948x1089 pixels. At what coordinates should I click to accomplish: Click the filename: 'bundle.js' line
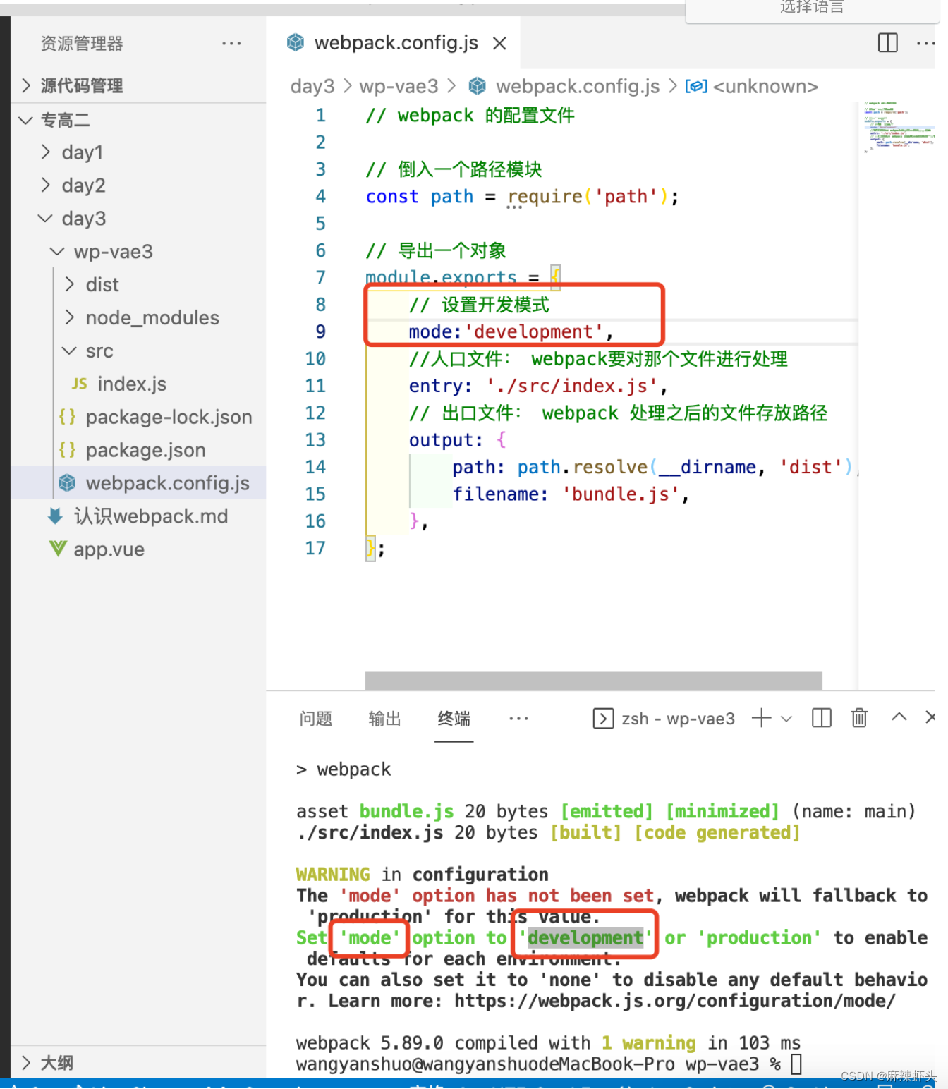pos(570,494)
